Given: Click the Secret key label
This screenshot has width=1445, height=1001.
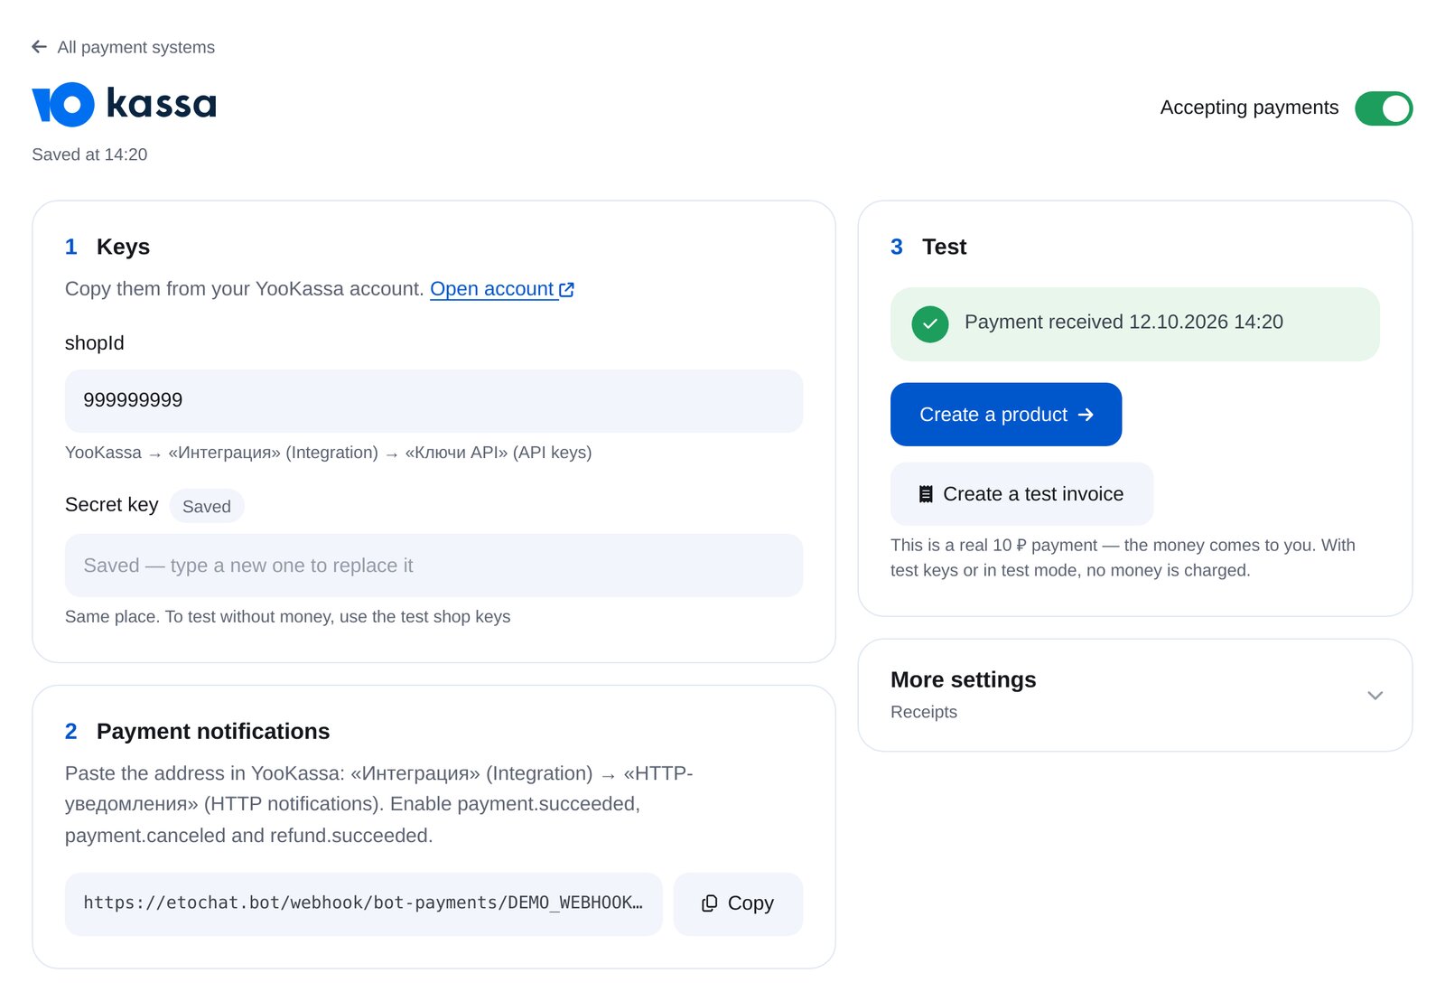Looking at the screenshot, I should (112, 505).
